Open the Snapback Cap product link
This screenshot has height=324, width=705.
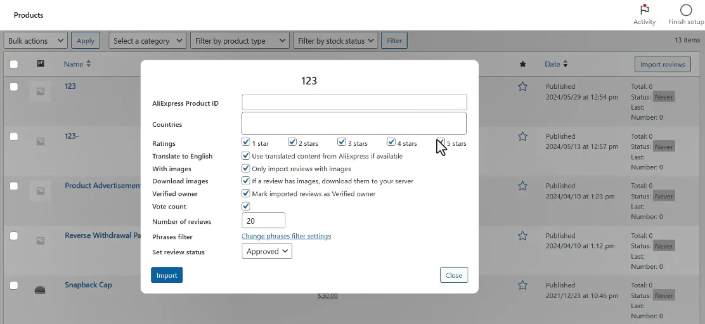coord(88,285)
